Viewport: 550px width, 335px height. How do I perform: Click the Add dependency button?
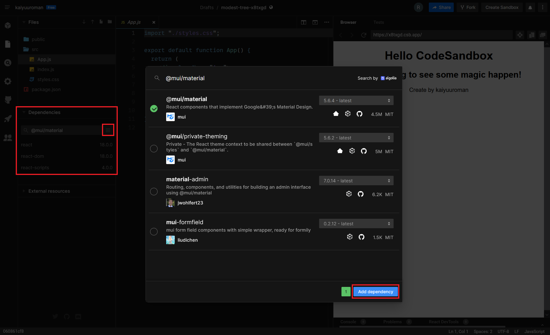point(375,291)
